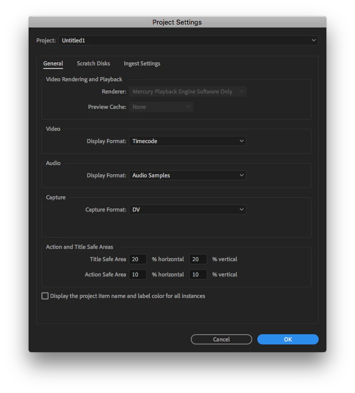Open the Scratch Disks tab

point(93,63)
